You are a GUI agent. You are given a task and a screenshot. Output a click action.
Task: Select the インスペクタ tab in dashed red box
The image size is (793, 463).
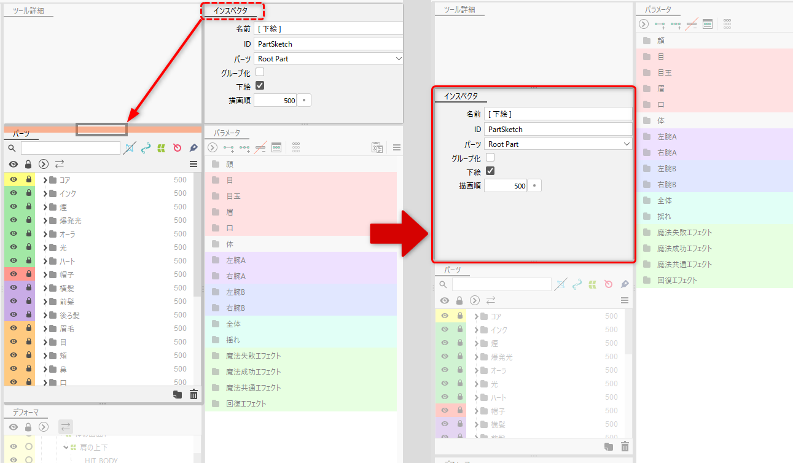click(x=230, y=11)
